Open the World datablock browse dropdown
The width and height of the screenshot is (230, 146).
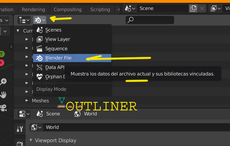coord(37,127)
